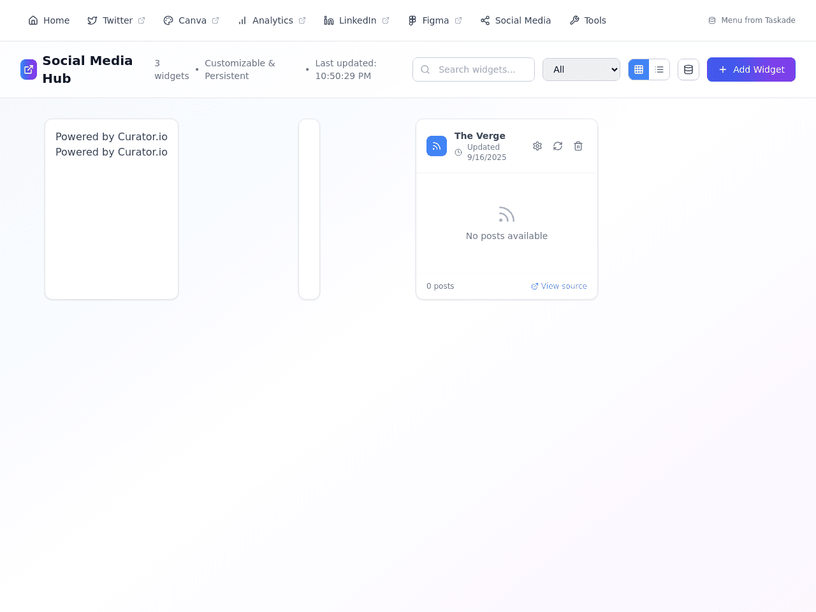Viewport: 816px width, 612px height.
Task: Open The Verge widget settings gear
Action: (537, 146)
